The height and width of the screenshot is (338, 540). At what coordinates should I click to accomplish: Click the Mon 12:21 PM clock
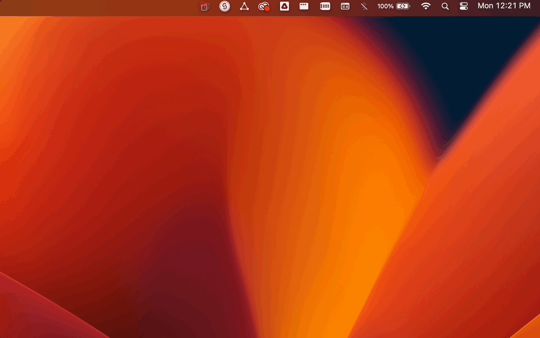[x=504, y=6]
